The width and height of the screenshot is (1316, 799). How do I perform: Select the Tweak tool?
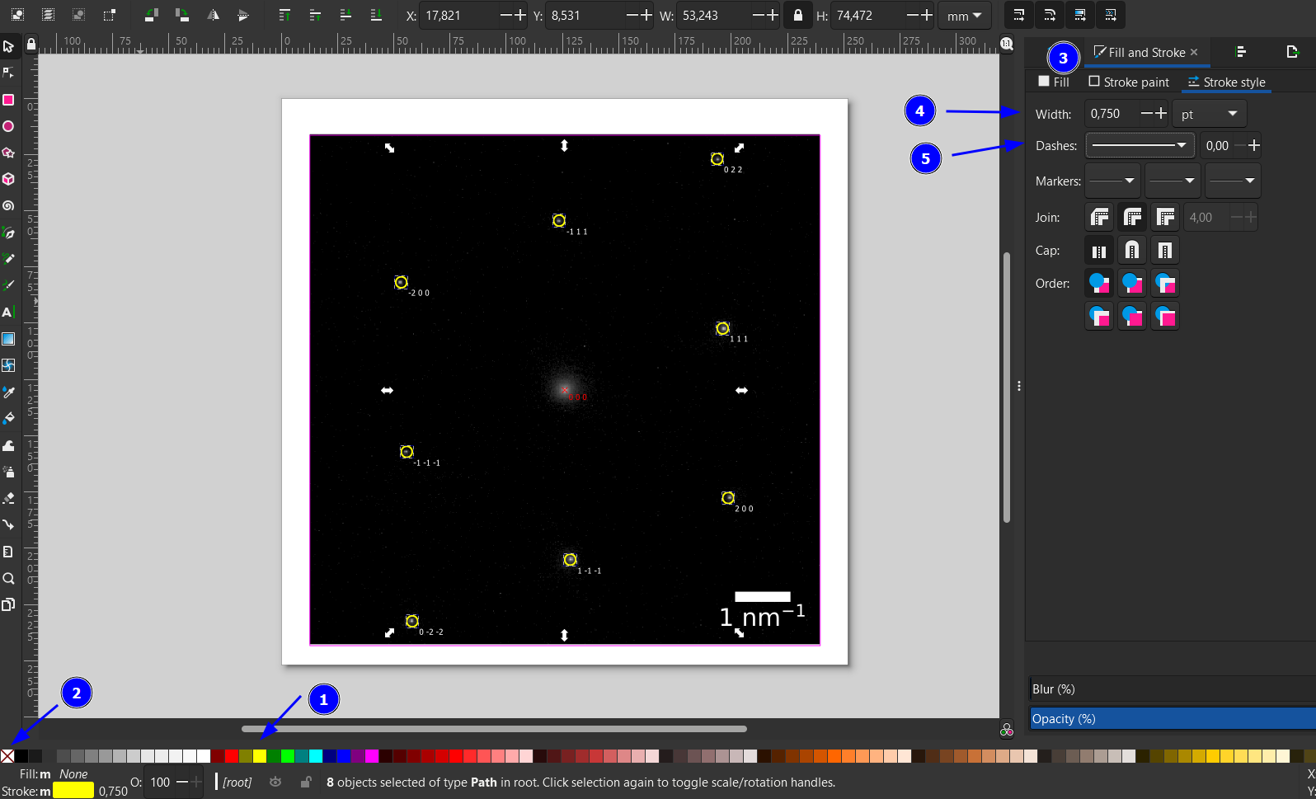coord(8,445)
